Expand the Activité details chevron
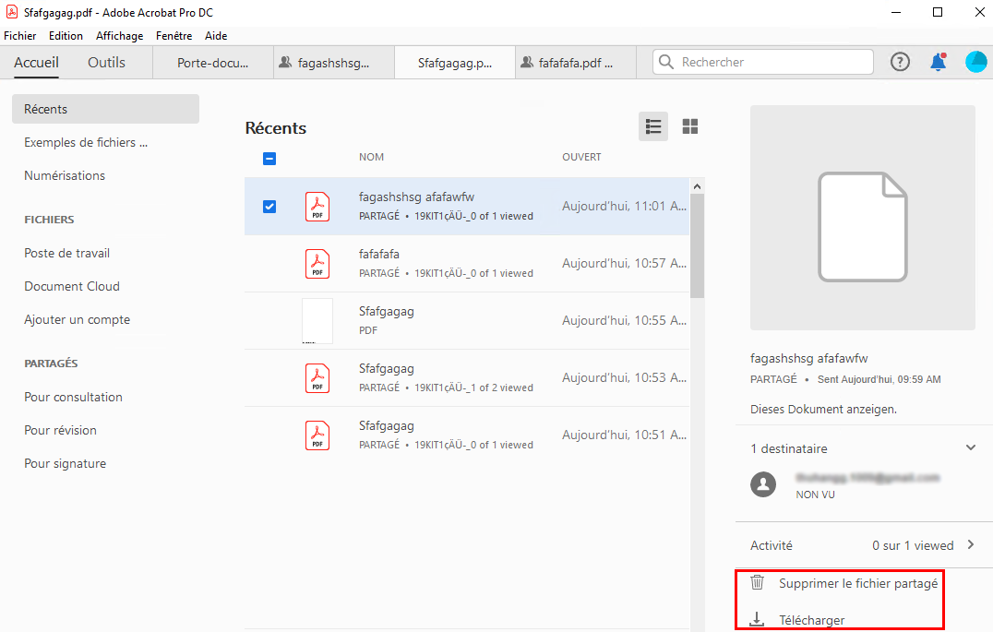The height and width of the screenshot is (632, 993). (x=971, y=544)
